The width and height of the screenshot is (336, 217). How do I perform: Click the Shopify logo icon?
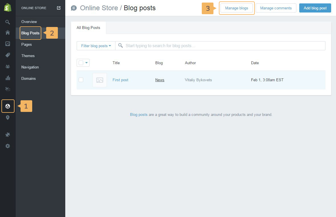coord(8,8)
